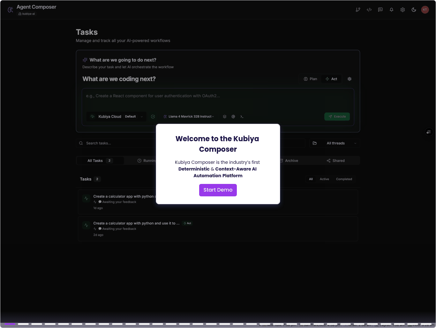The image size is (436, 328).
Task: Click the Tasks count badge 2
Action: click(97, 179)
